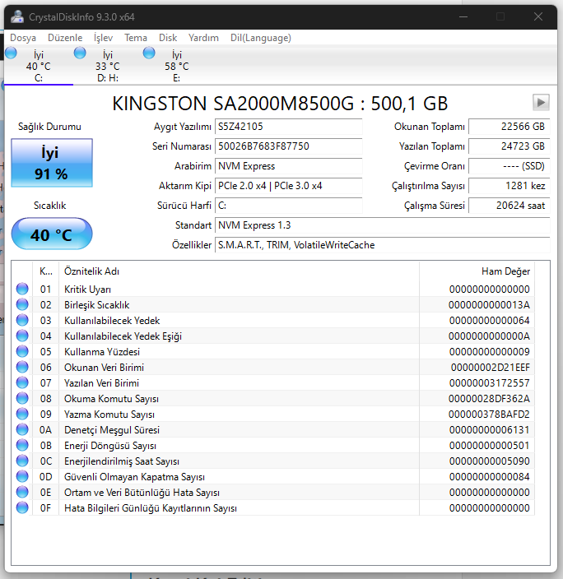Click status orb of Ortam ve Veri Bütünlüğü row
The height and width of the screenshot is (579, 563).
(x=22, y=492)
